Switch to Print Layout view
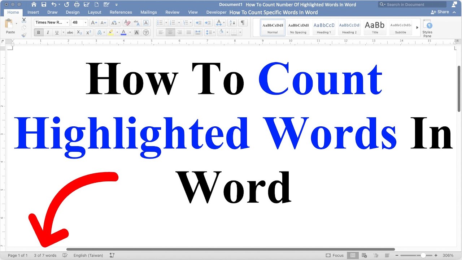The height and width of the screenshot is (260, 462). 353,255
